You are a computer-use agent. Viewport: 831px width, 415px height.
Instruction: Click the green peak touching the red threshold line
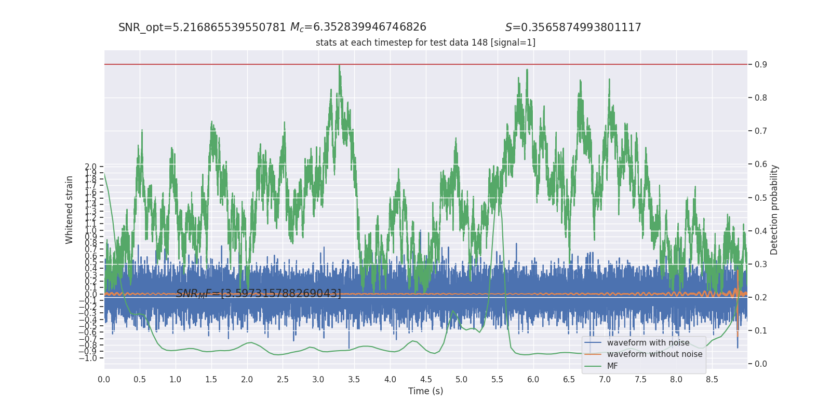tap(339, 66)
